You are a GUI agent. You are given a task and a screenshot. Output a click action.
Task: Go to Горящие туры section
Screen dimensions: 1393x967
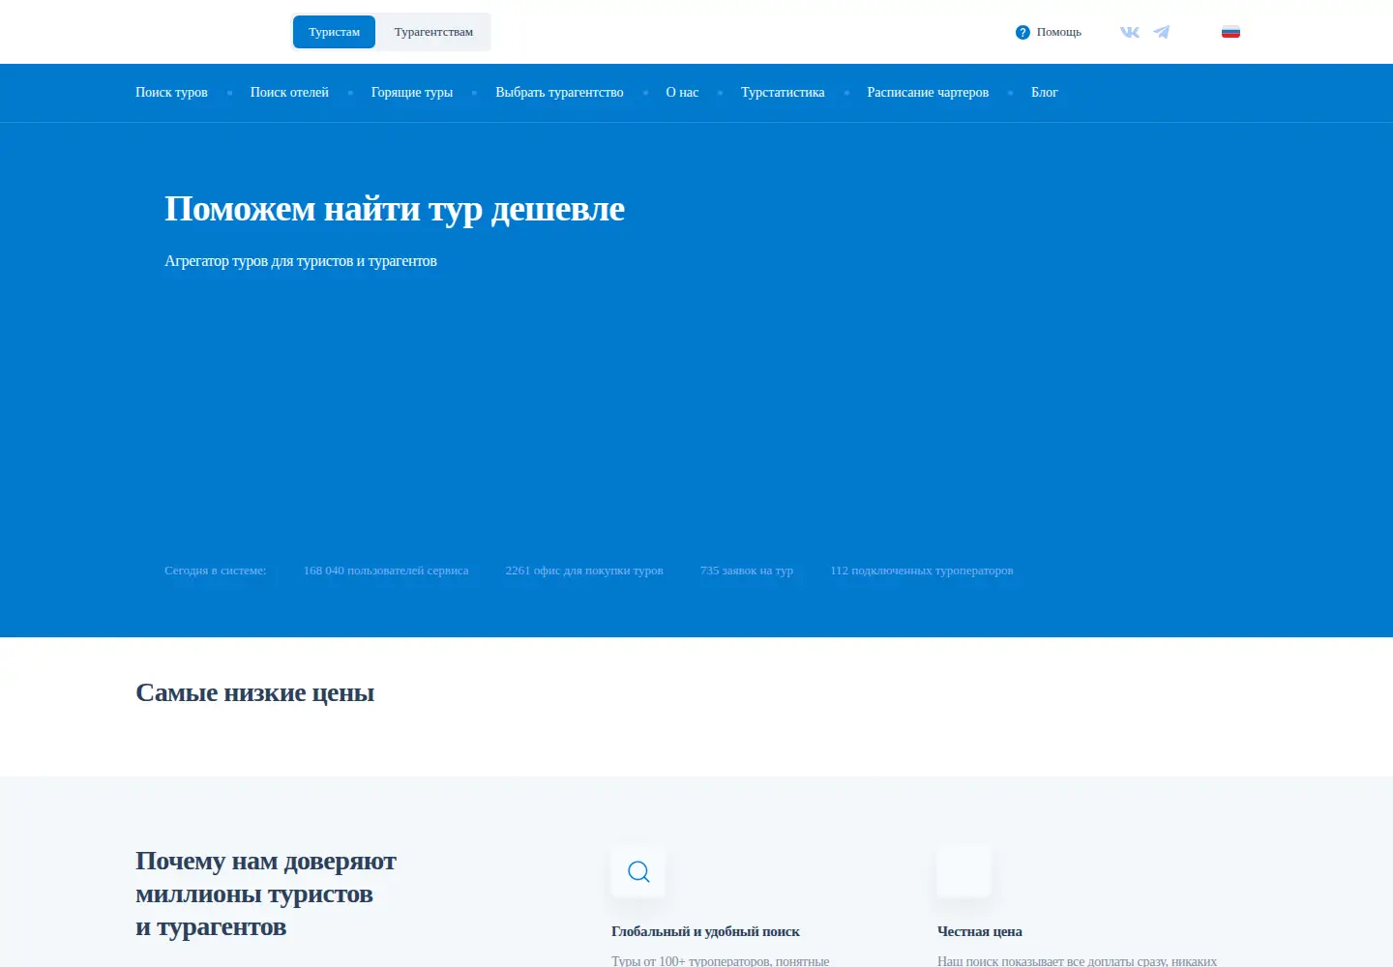click(x=412, y=93)
